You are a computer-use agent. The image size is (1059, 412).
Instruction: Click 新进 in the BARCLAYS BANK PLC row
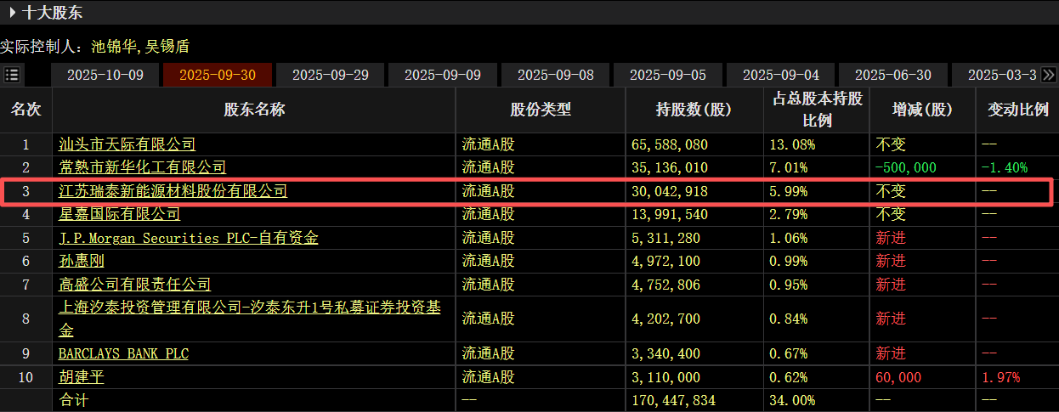pyautogui.click(x=891, y=353)
